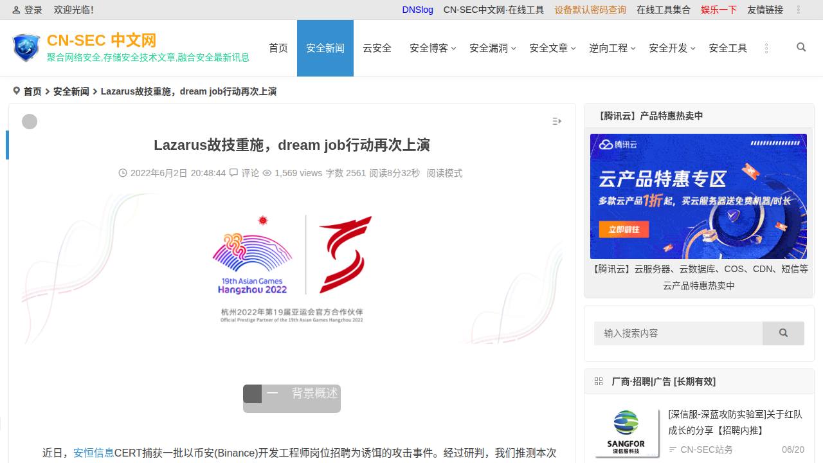Click the grid icon beside 厂商·招聘

[x=599, y=381]
